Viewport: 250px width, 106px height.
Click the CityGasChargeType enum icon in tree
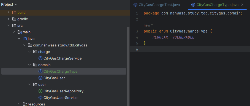pos(40,71)
